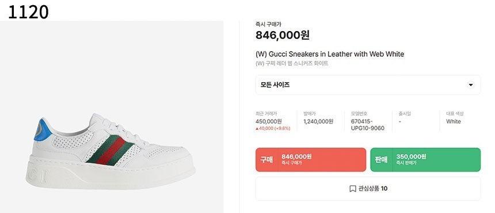Click the bookmark icon beside 관심상품
This screenshot has width=495, height=213.
353,189
